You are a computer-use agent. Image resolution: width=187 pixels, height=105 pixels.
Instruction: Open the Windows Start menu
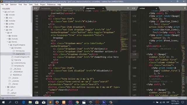point(3,102)
